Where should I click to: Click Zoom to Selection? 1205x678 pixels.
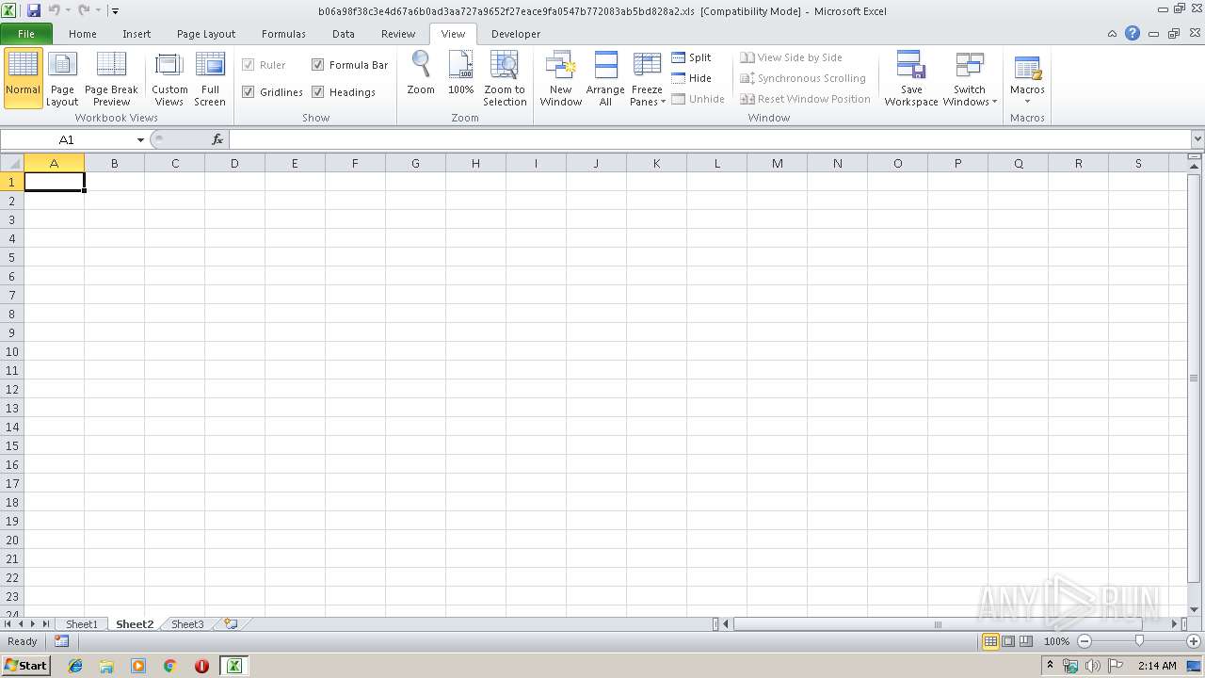[505, 78]
